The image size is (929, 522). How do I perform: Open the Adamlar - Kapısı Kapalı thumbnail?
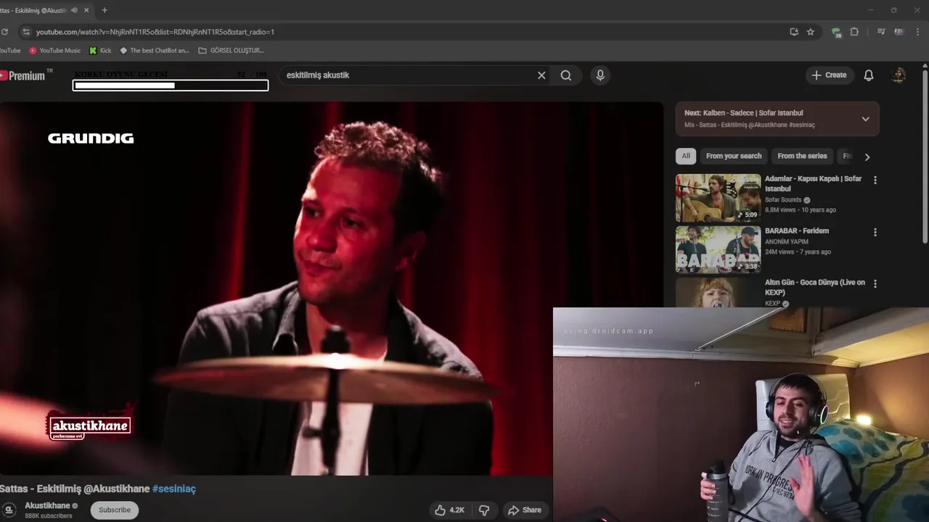718,198
